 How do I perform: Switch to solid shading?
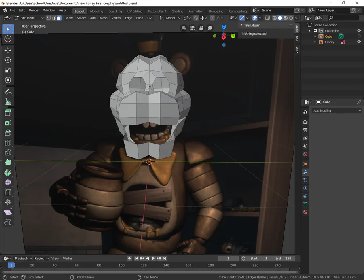[x=280, y=18]
